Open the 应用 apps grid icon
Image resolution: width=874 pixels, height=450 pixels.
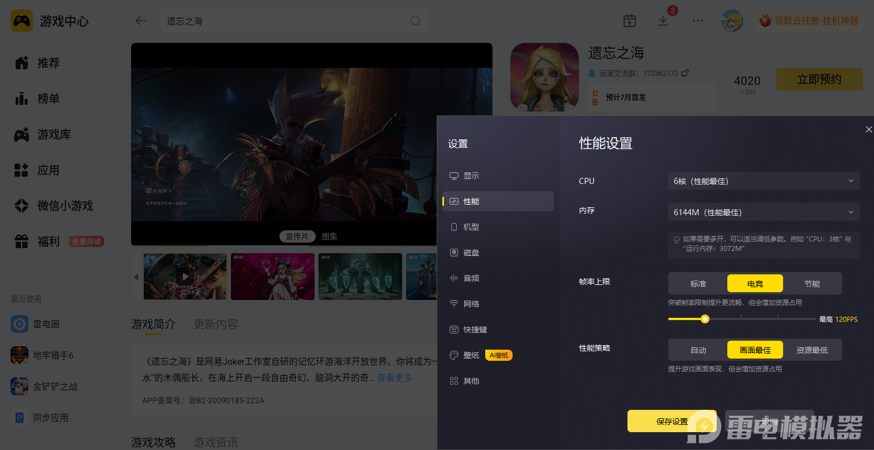coord(22,170)
